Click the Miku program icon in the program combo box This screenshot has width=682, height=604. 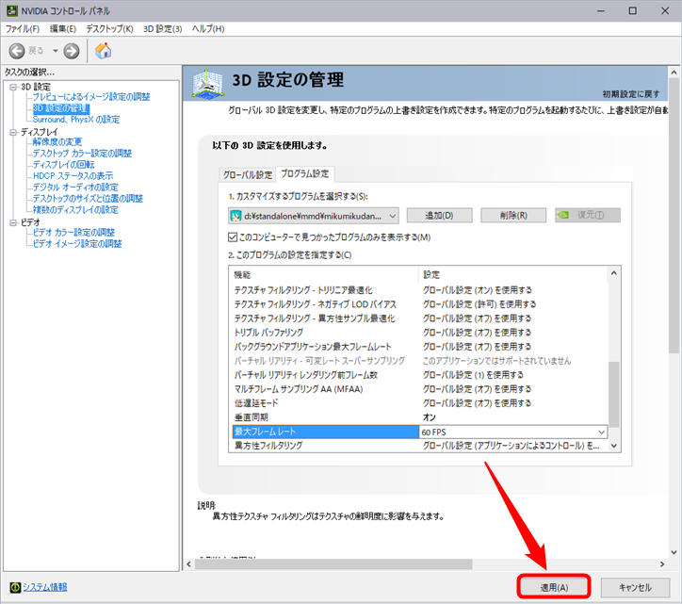(x=235, y=216)
